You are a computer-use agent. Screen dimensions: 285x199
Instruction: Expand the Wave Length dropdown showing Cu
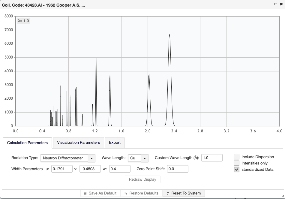pos(145,158)
